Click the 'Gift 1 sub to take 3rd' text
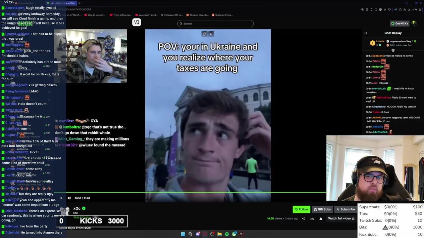 (x=400, y=45)
